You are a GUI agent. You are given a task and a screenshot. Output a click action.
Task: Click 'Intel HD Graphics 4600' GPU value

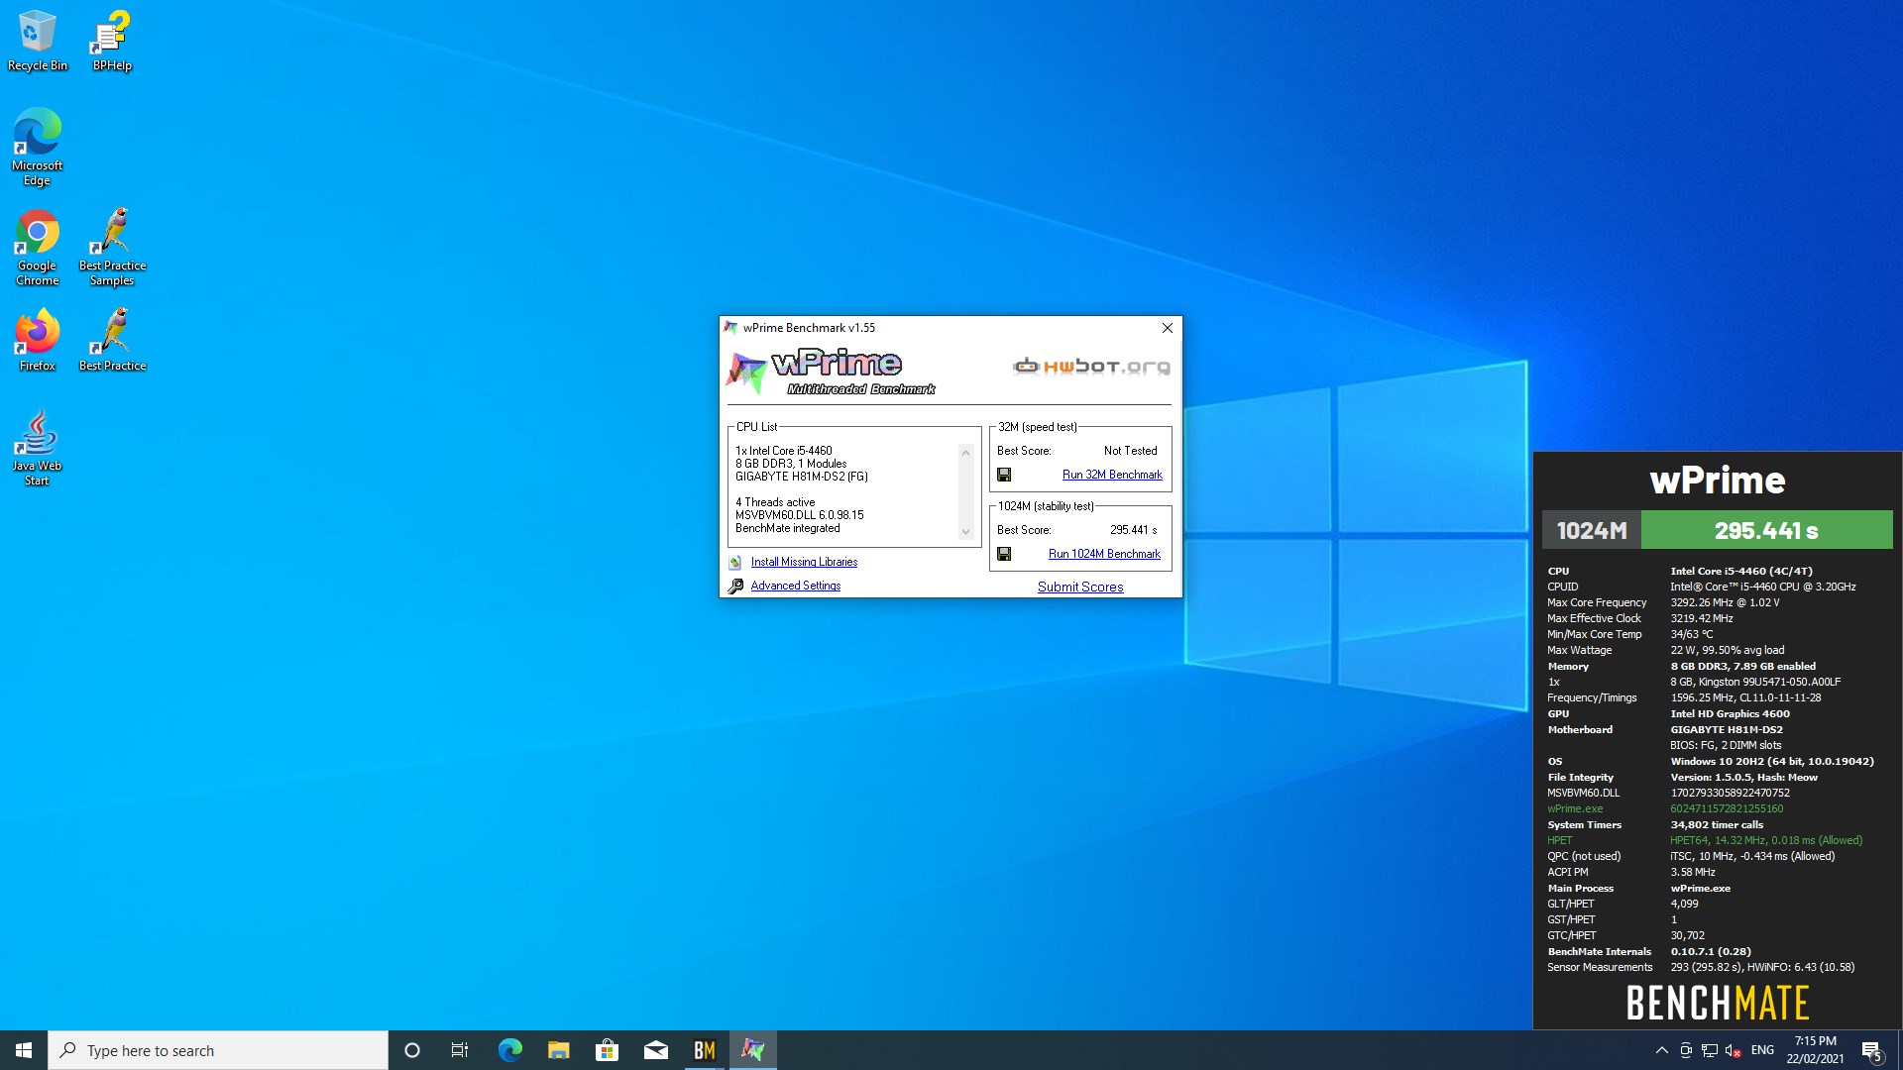coord(1730,713)
